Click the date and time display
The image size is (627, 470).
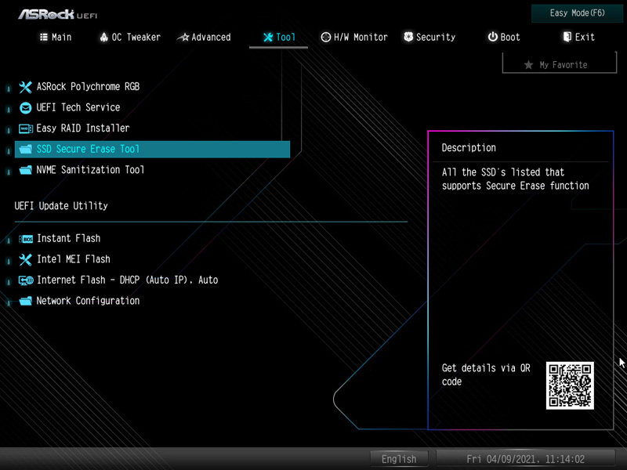click(x=525, y=459)
